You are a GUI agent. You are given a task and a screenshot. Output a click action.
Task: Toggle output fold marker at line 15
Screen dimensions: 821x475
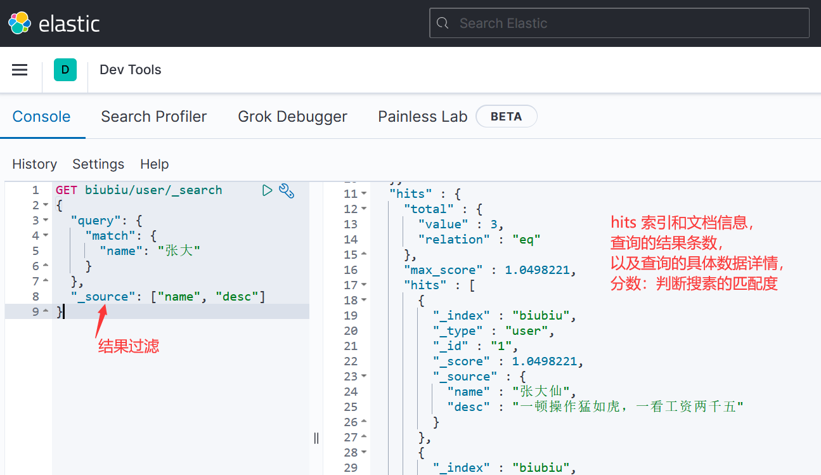[364, 255]
